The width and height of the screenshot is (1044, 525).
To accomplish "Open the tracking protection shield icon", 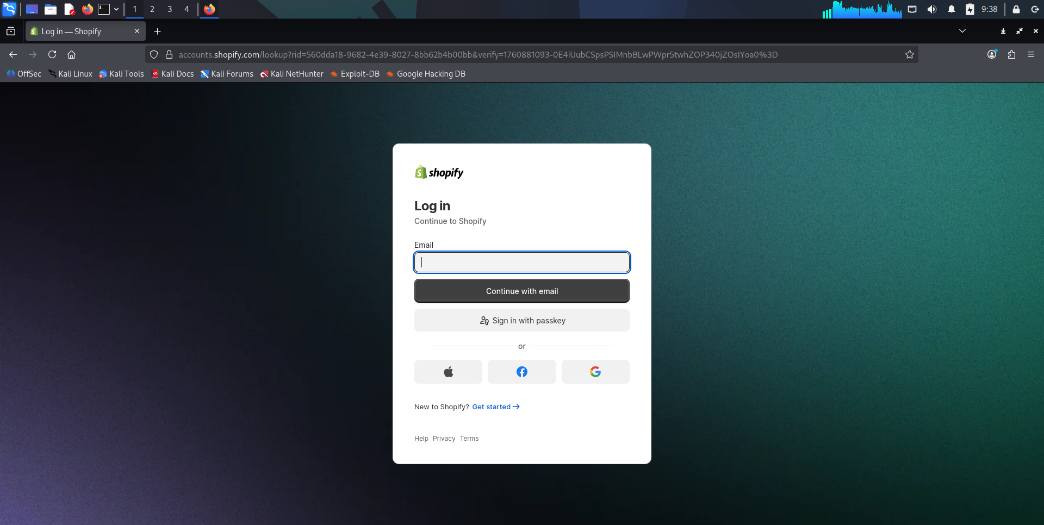I will click(154, 54).
